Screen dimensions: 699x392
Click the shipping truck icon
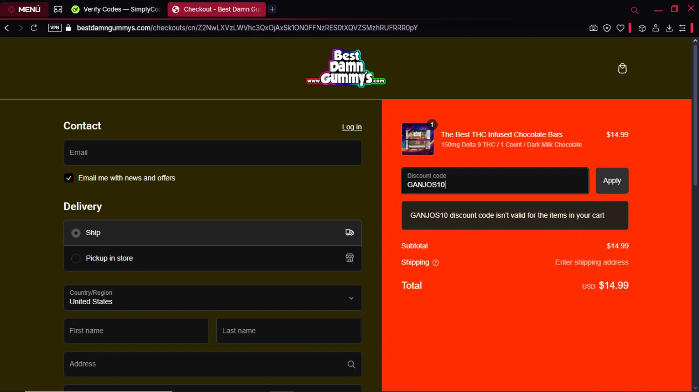(349, 233)
